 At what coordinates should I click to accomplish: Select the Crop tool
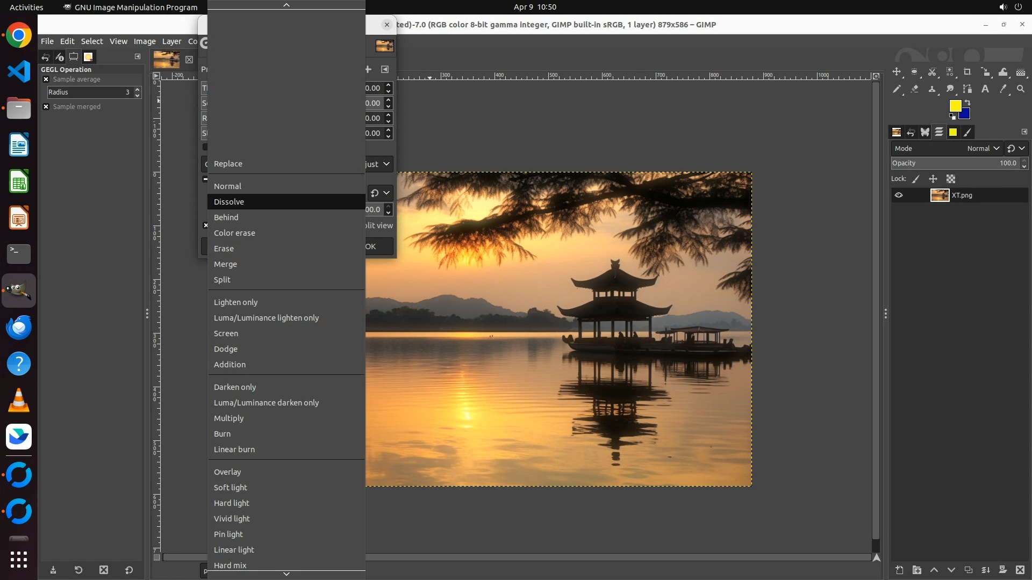(967, 72)
